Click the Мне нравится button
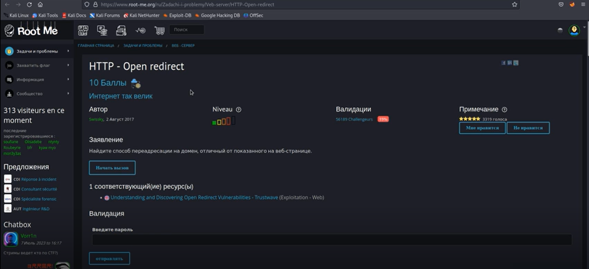 tap(482, 128)
